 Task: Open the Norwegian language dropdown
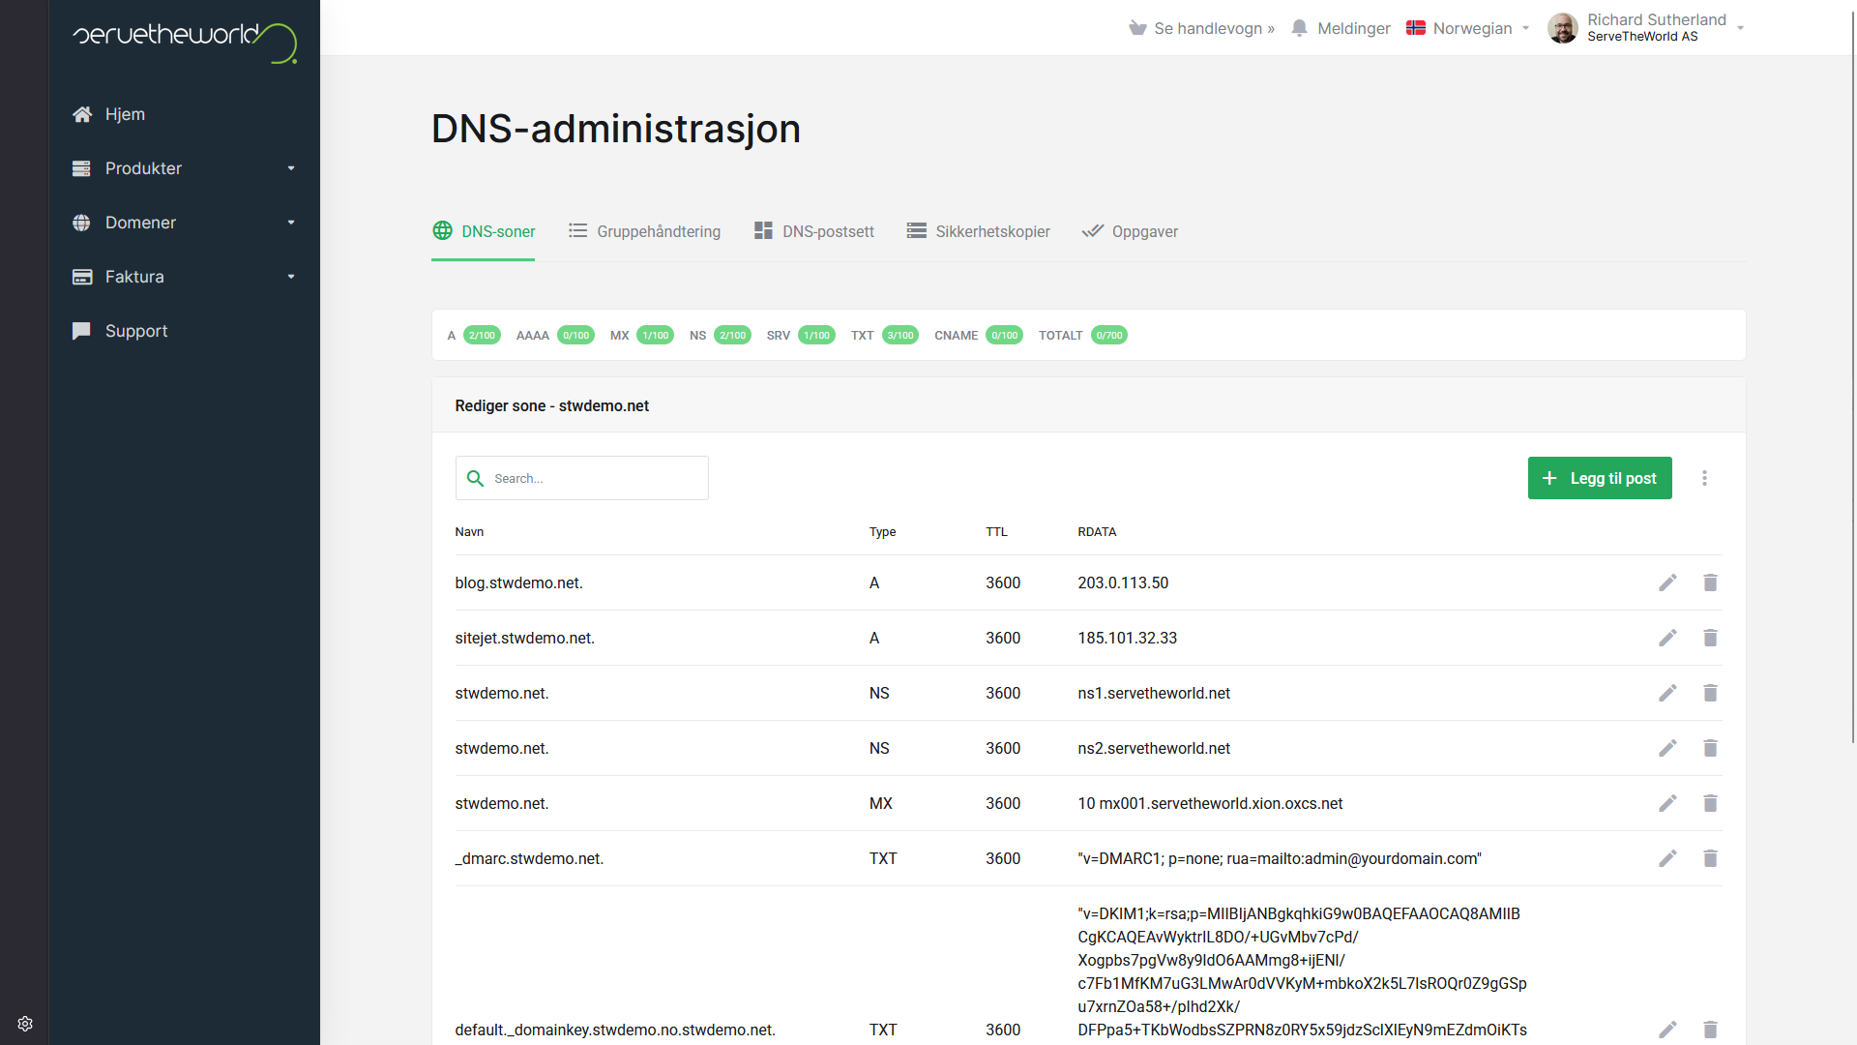click(x=1468, y=28)
